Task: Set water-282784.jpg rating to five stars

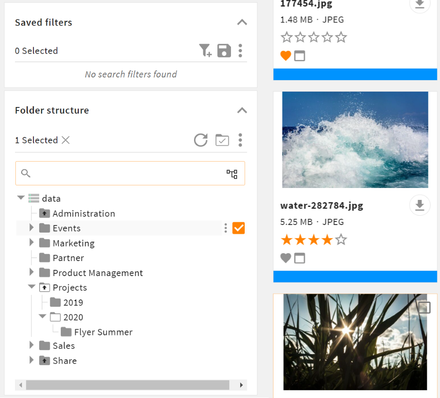Action: point(341,240)
